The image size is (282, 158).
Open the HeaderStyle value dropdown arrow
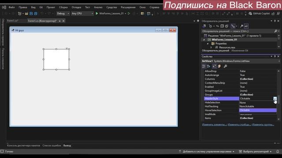click(275, 98)
